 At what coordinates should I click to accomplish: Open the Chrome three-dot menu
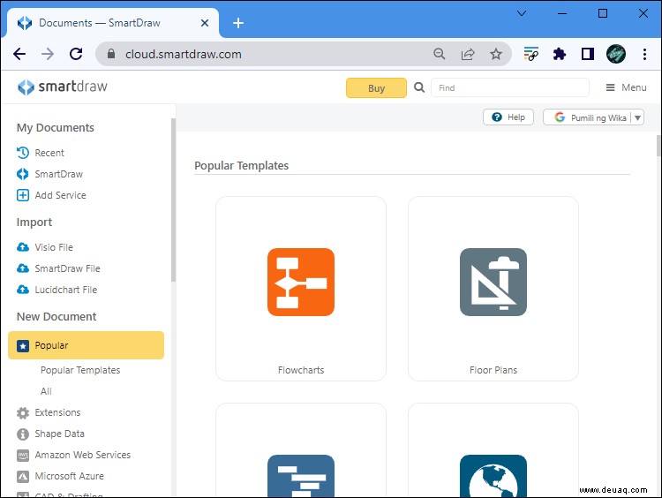click(644, 54)
